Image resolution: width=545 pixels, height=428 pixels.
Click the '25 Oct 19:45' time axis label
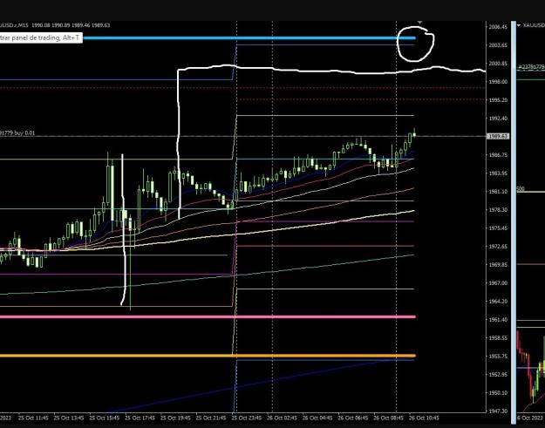(x=175, y=418)
